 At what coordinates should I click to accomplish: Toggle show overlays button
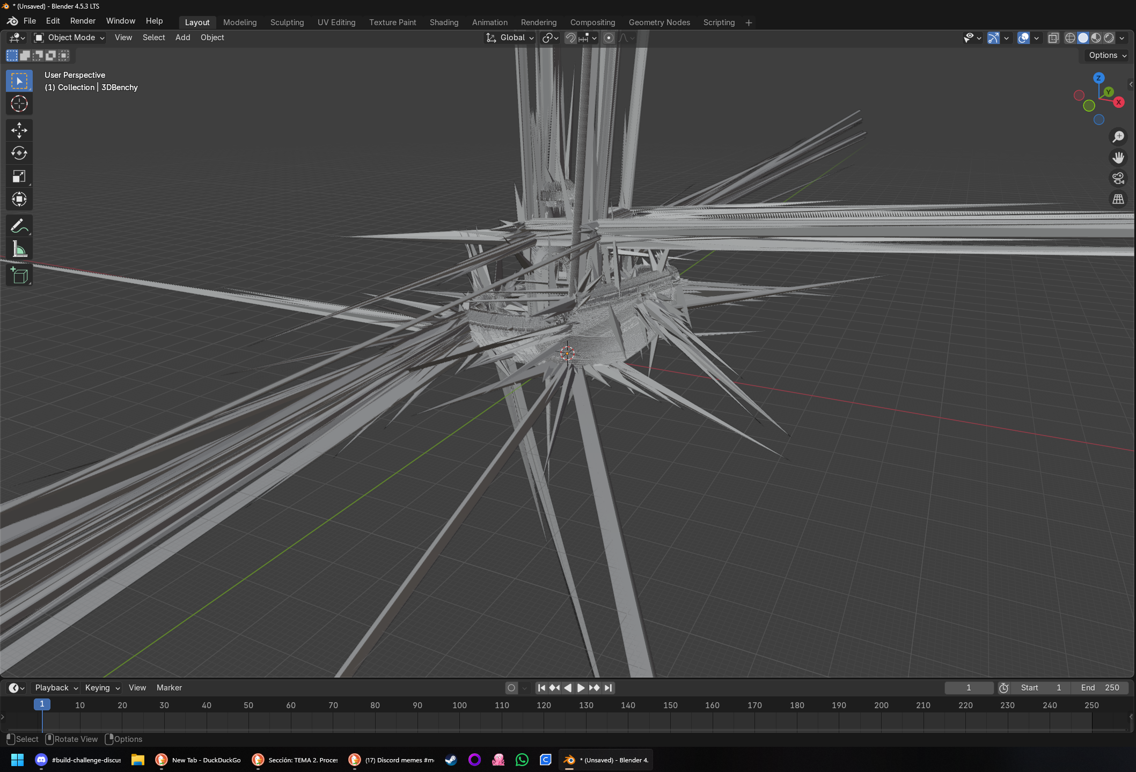[x=1023, y=38]
